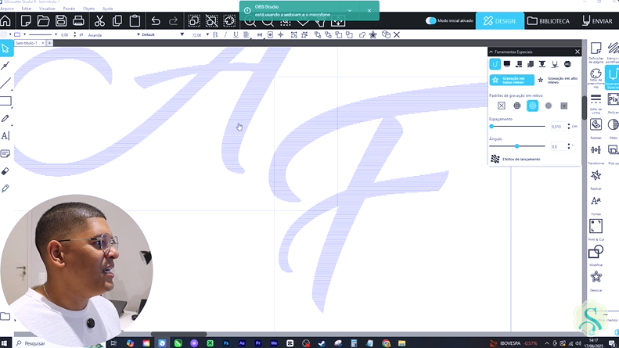Screen dimensions: 619x348
Task: Redo the undone action
Action: (x=173, y=21)
